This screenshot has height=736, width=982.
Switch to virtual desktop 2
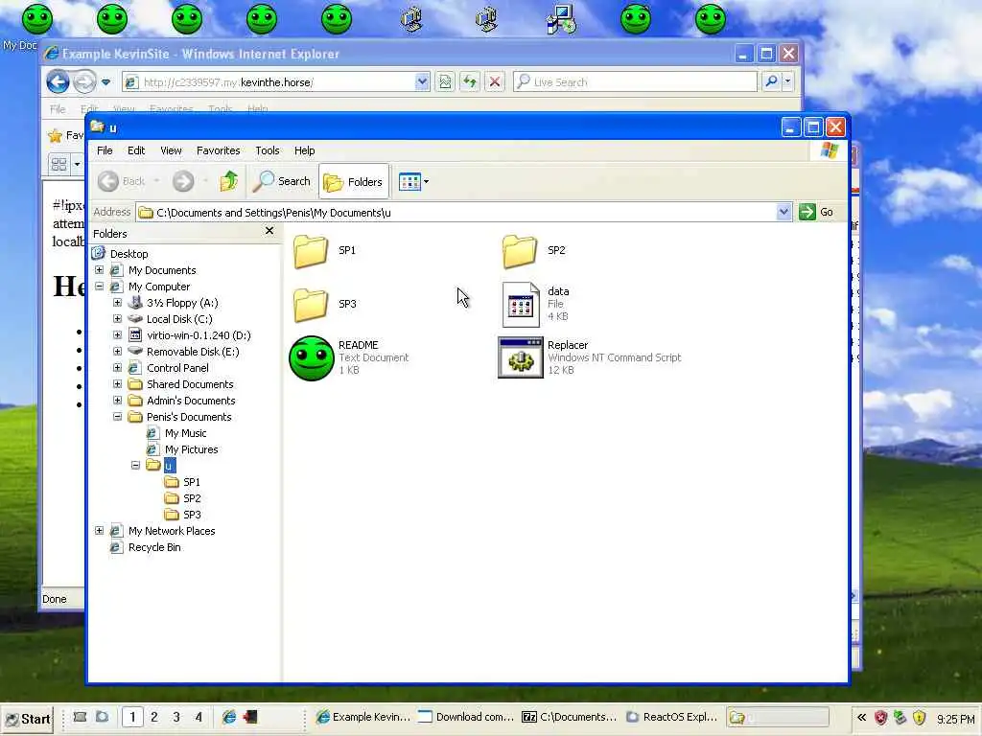[154, 717]
